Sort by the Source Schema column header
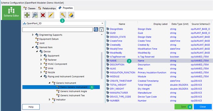The width and height of the screenshot is (213, 111). tap(201, 24)
